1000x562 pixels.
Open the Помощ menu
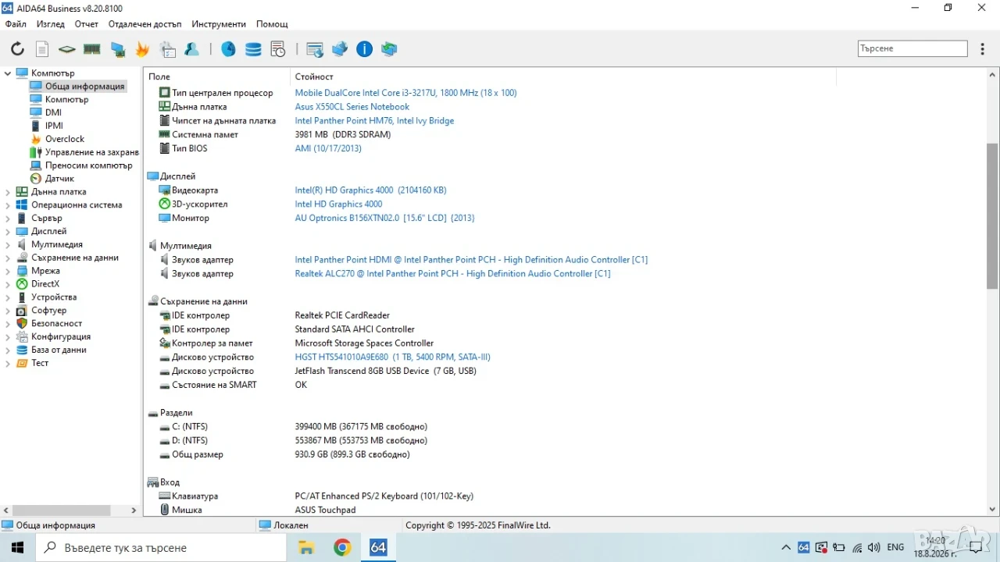[272, 24]
